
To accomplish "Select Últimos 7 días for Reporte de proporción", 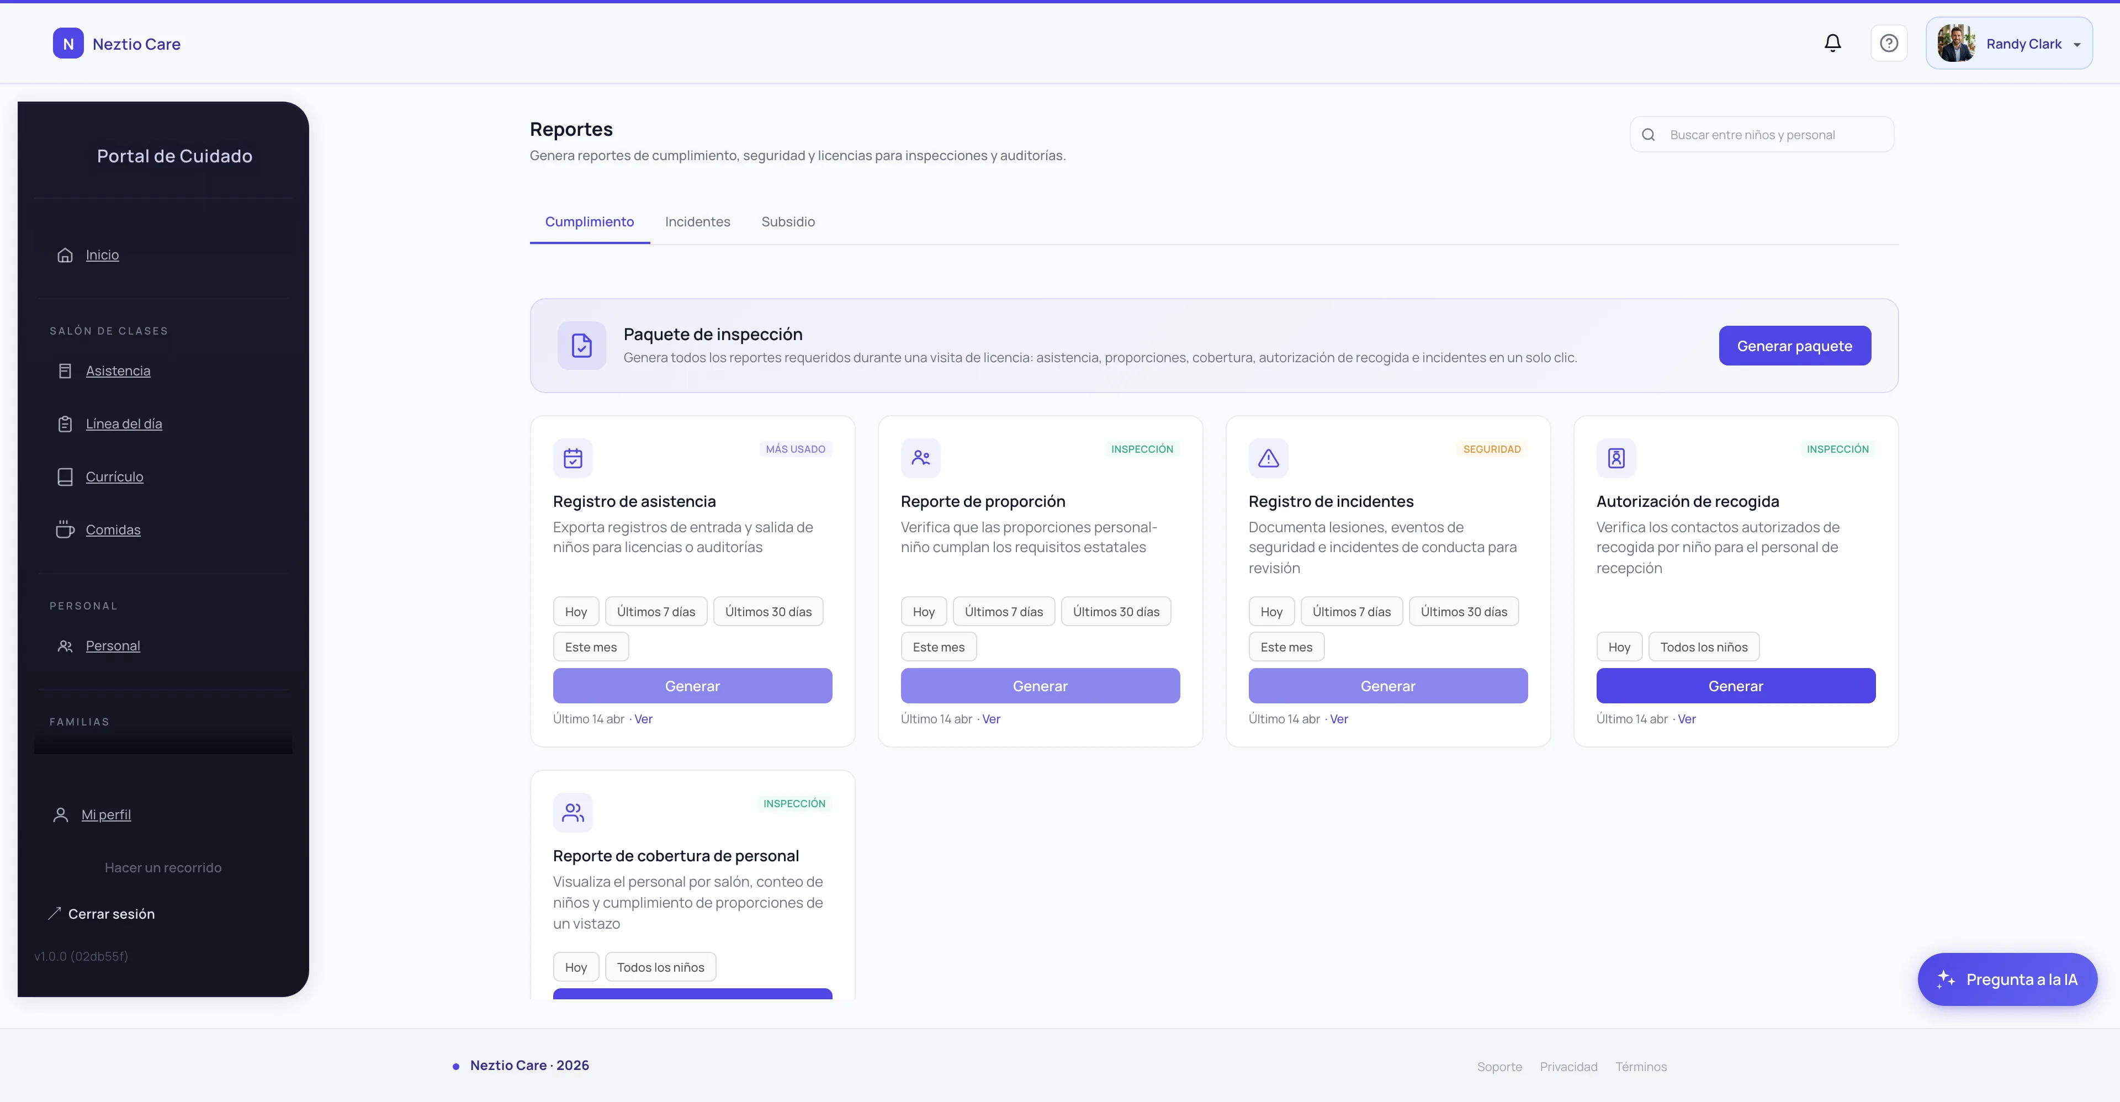I will pos(1003,612).
